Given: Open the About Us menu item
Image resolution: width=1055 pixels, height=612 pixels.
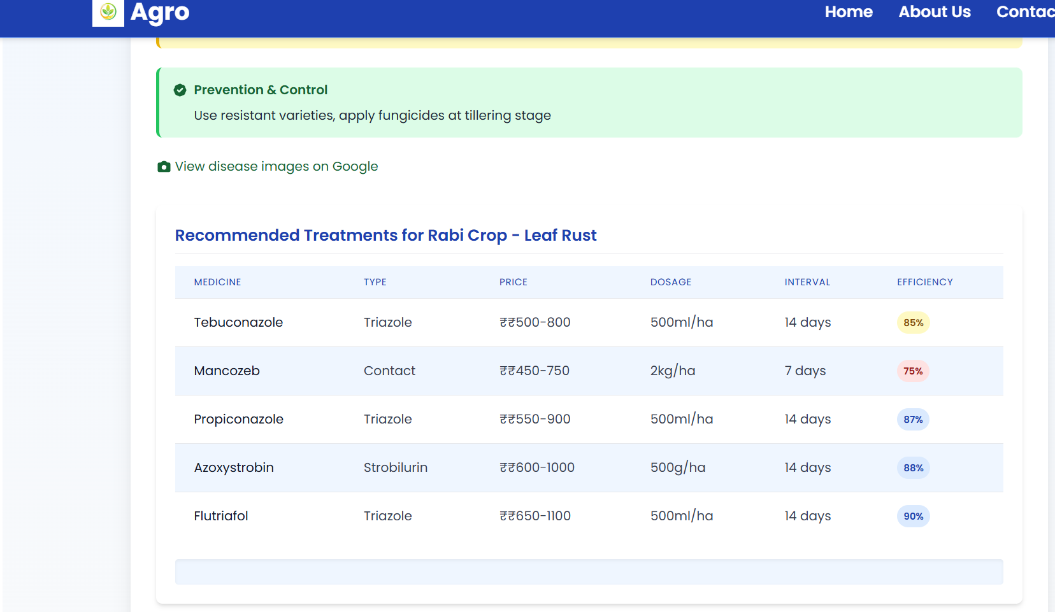Looking at the screenshot, I should (x=935, y=12).
